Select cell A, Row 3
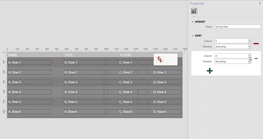 tap(30, 82)
